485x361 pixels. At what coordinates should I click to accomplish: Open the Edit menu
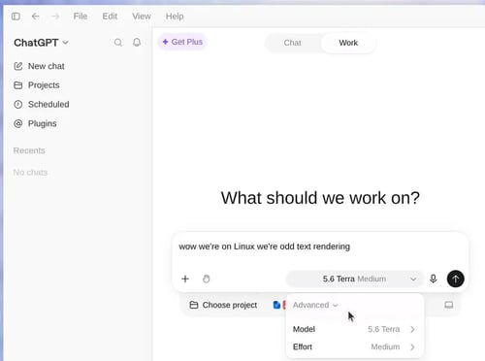coord(110,16)
